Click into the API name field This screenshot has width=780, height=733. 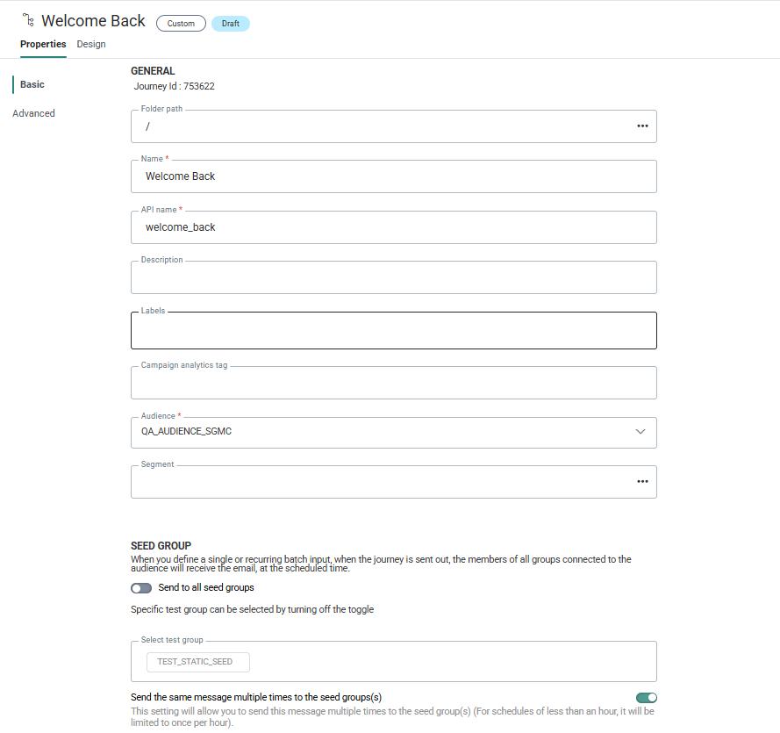[393, 227]
